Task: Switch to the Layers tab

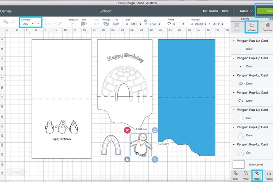Action: click(x=245, y=18)
